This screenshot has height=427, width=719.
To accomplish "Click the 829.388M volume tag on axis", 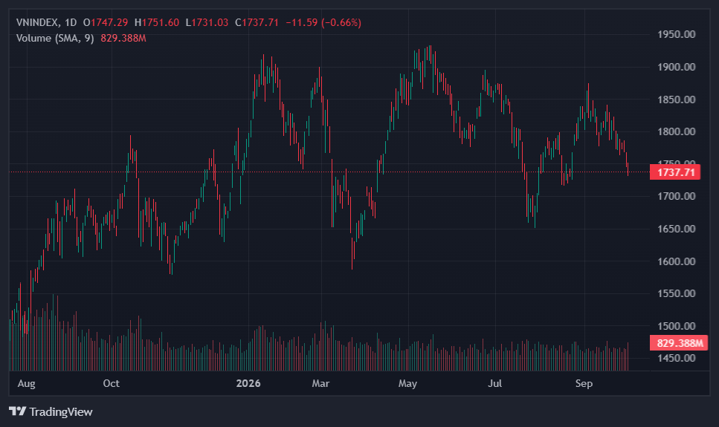I will pyautogui.click(x=679, y=342).
